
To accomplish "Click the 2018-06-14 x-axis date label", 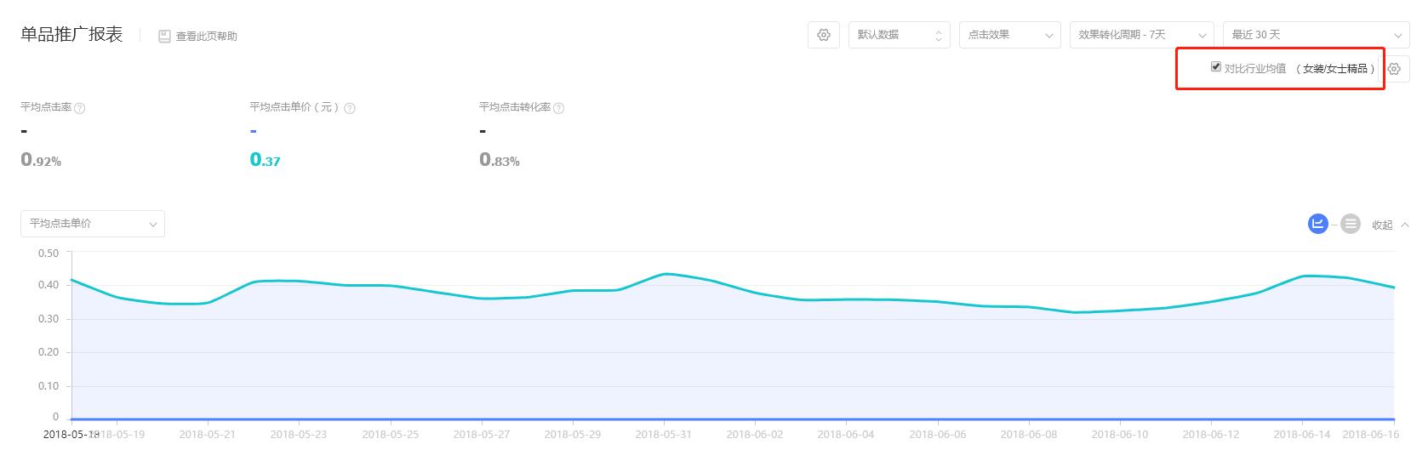I will point(1302,434).
